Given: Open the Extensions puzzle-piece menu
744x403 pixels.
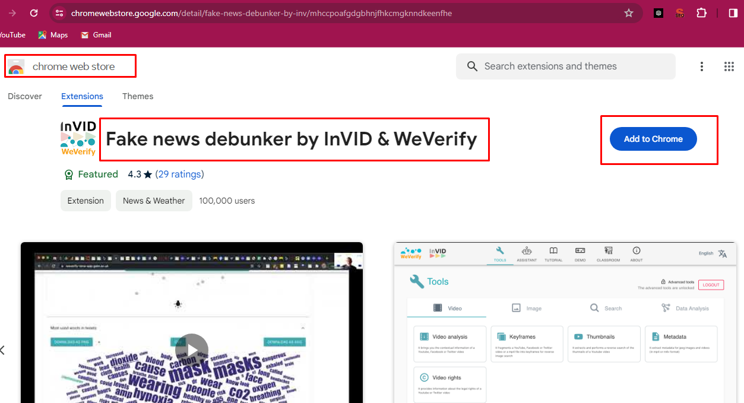Looking at the screenshot, I should pyautogui.click(x=701, y=13).
